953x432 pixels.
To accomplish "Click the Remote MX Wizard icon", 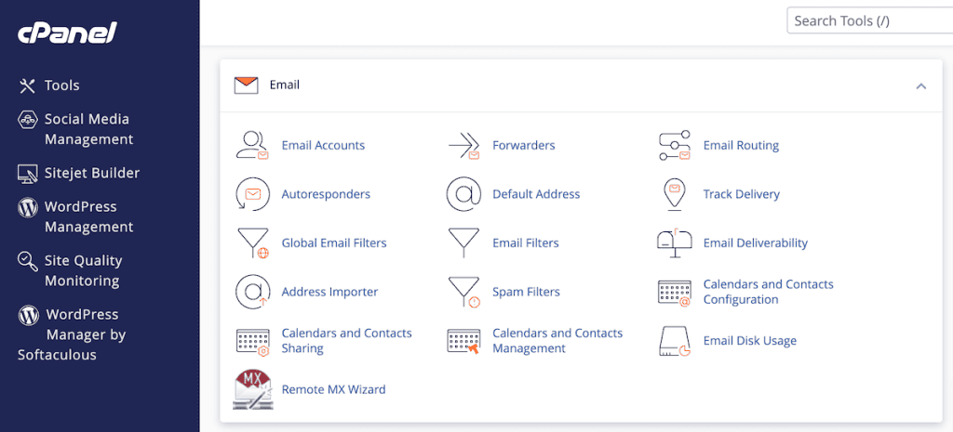I will (x=251, y=389).
